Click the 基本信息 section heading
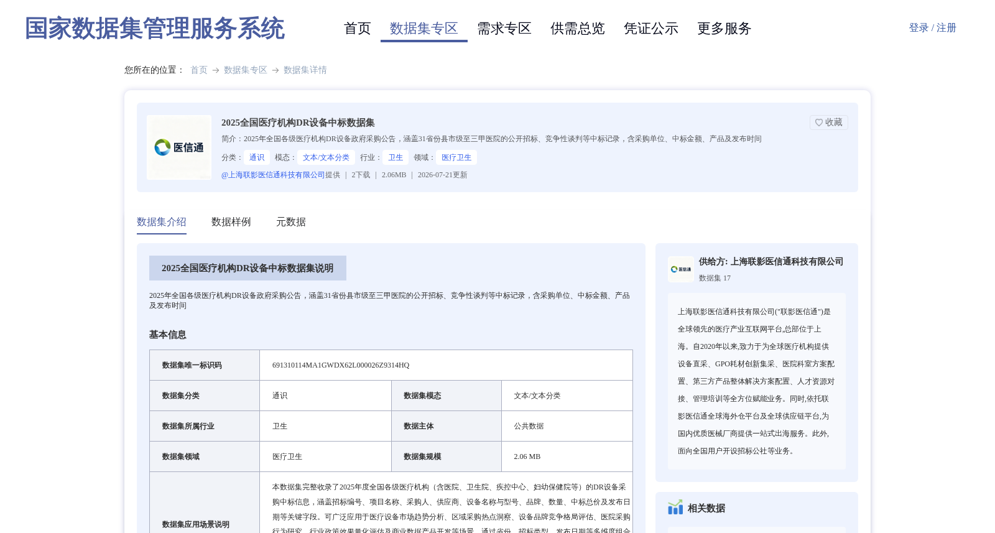995x533 pixels. click(167, 335)
